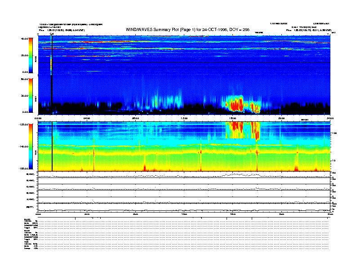Click the -140.00 label on TNR color scale
The width and height of the screenshot is (356, 275).
(23, 146)
